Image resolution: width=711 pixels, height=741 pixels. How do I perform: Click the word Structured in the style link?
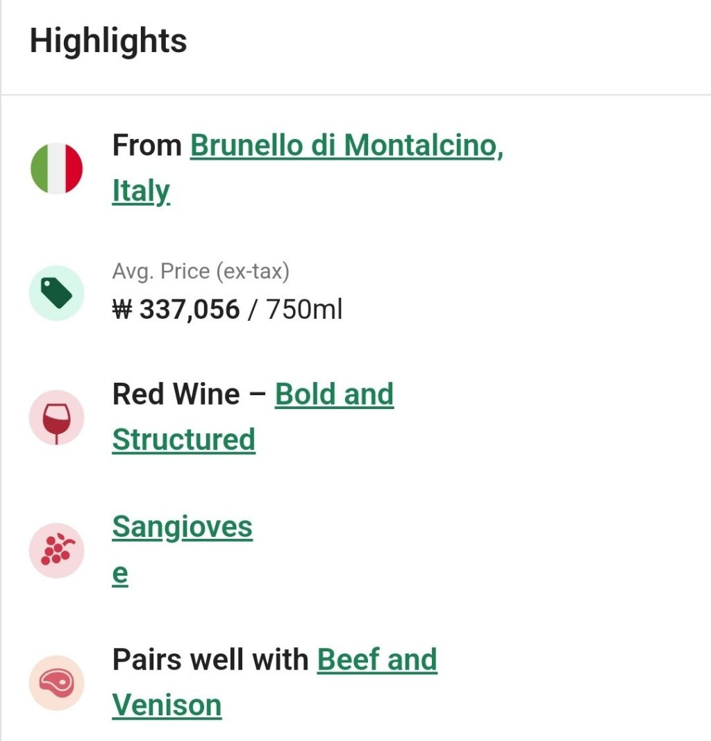click(x=183, y=440)
